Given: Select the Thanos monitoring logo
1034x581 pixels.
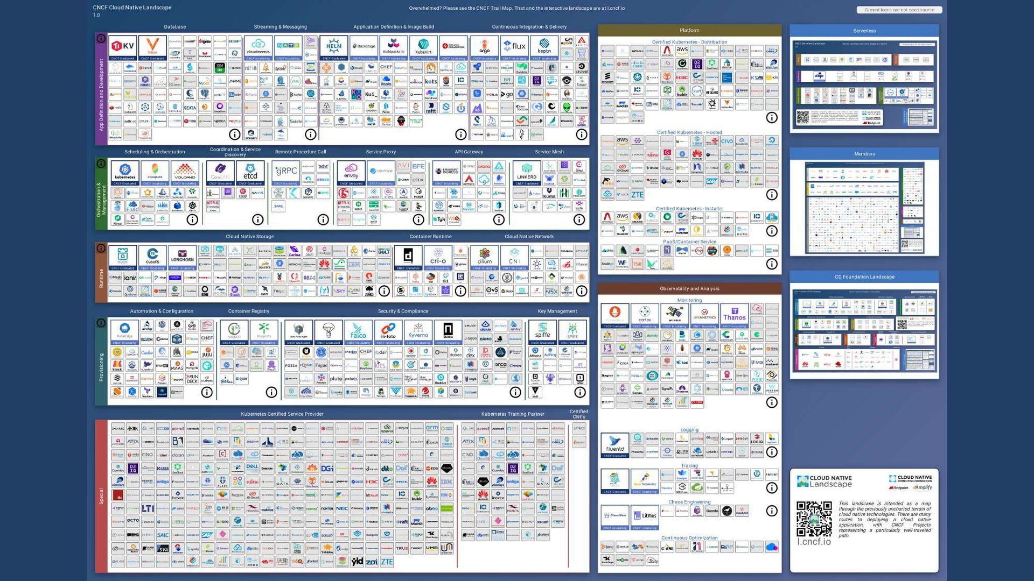Looking at the screenshot, I should [x=735, y=316].
